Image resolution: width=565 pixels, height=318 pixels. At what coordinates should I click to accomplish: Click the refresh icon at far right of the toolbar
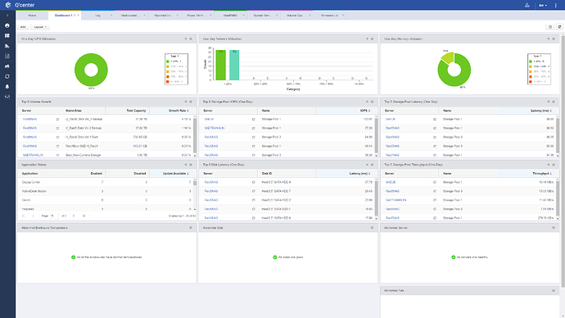click(x=559, y=27)
